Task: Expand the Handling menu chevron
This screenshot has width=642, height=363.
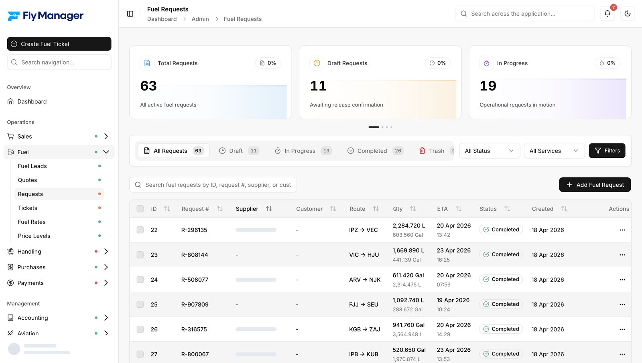Action: (106, 252)
